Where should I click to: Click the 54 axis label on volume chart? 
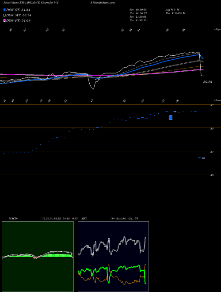(212, 128)
